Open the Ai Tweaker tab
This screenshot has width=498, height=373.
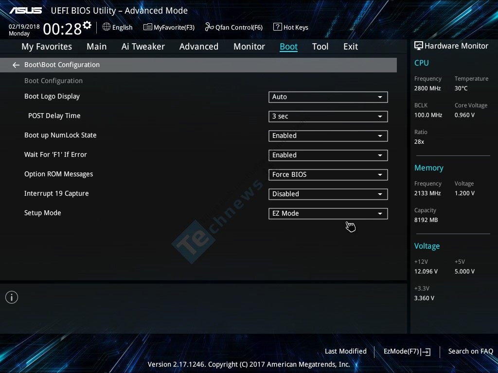point(143,47)
